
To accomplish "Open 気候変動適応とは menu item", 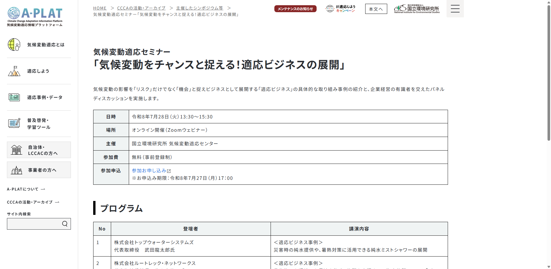I will pyautogui.click(x=39, y=45).
